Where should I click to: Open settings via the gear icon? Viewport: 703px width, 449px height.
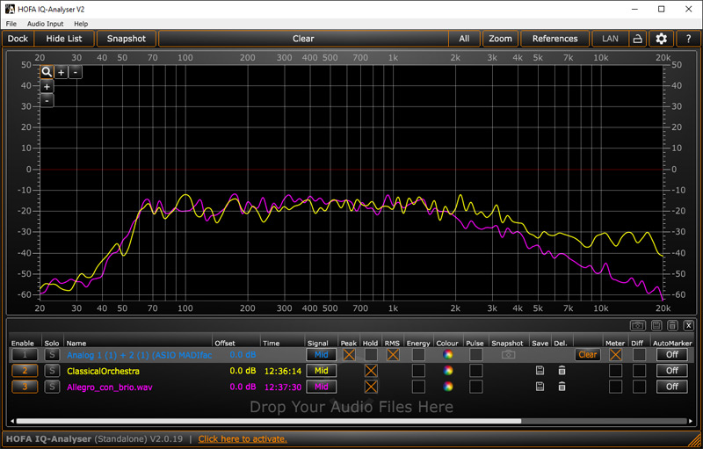pos(662,39)
